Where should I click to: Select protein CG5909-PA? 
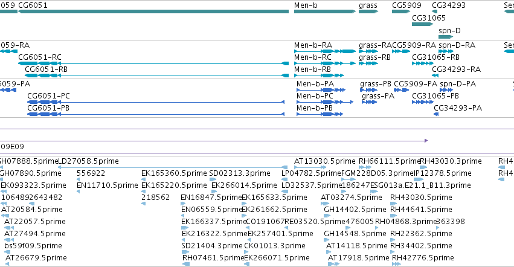pyautogui.click(x=401, y=90)
